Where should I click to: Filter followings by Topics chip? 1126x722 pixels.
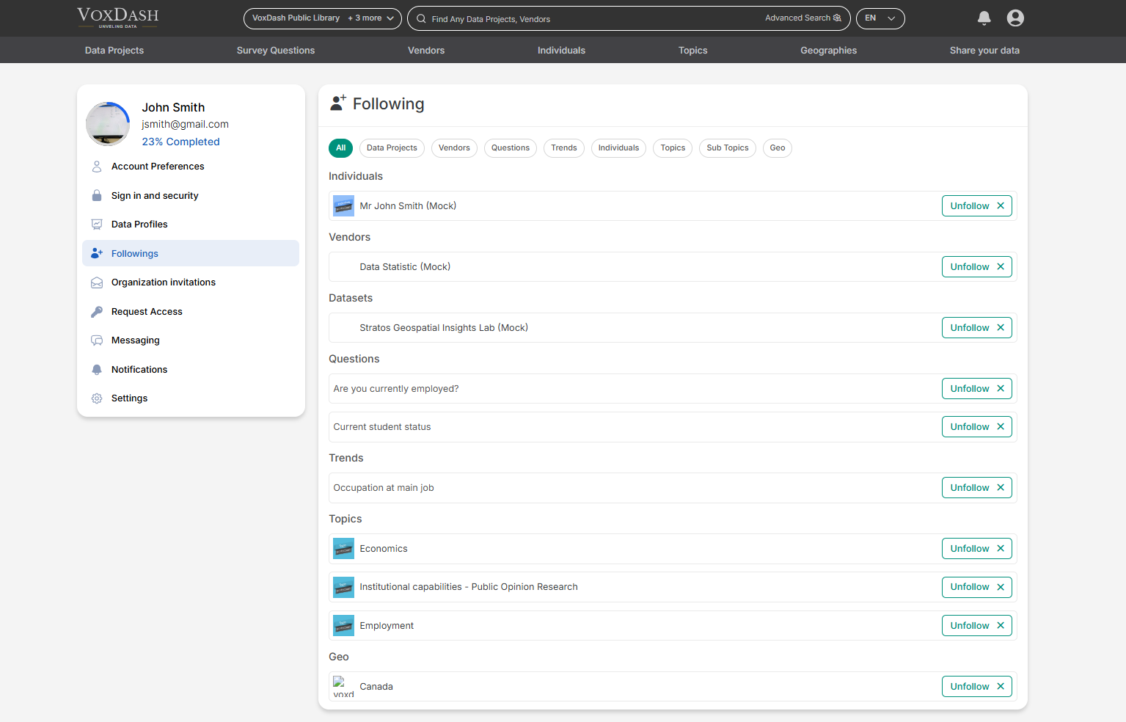[673, 148]
